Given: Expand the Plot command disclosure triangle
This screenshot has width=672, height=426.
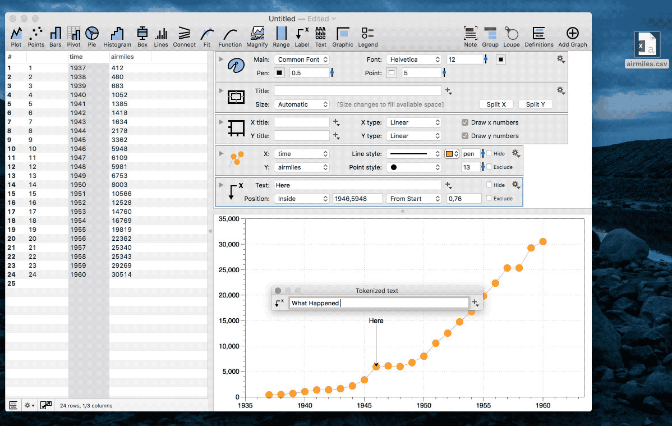Looking at the screenshot, I should 221,154.
